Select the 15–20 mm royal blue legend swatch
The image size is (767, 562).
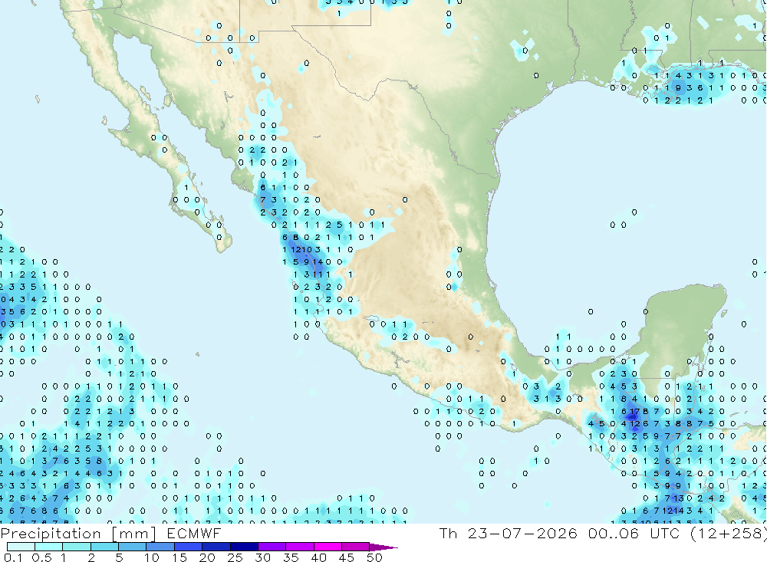coord(189,547)
